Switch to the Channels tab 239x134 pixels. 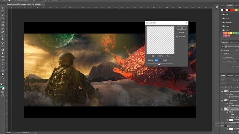[230, 76]
